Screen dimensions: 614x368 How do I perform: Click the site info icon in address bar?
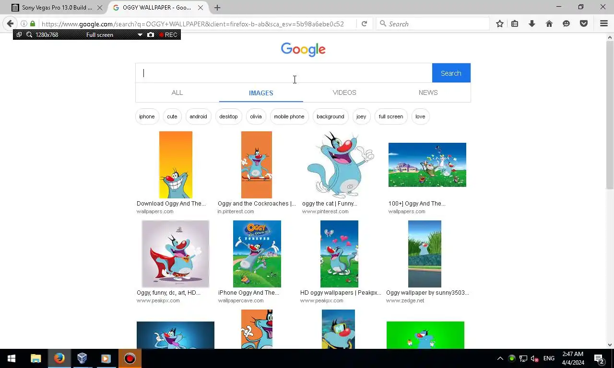tap(24, 23)
